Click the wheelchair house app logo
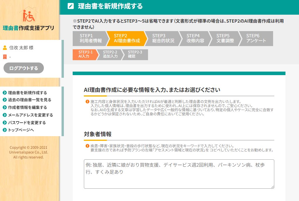This screenshot has width=299, height=201. point(29,14)
